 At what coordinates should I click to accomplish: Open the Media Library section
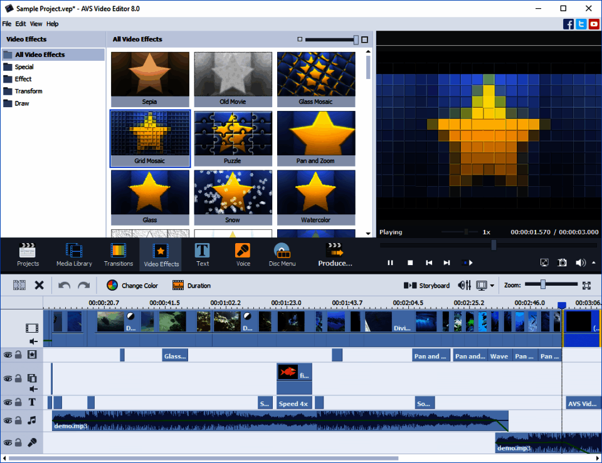point(74,255)
